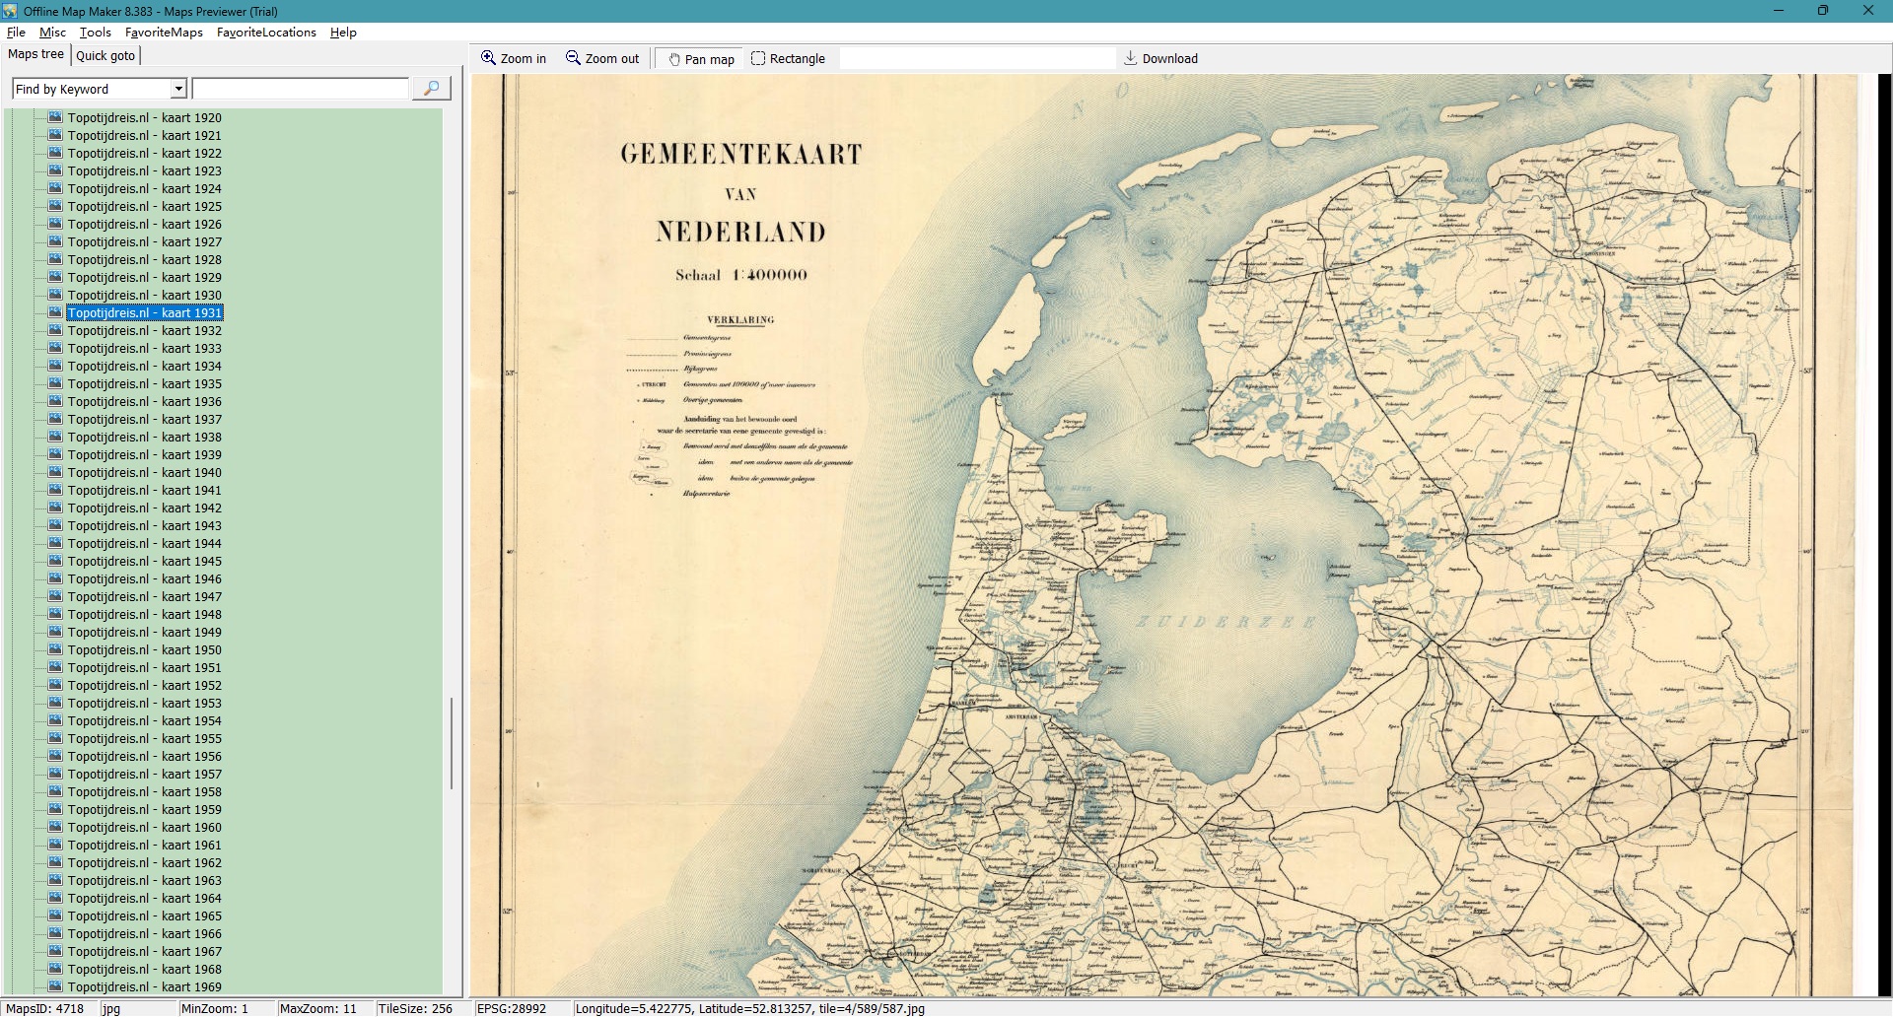
Task: Switch to the Maps tree tab
Action: pyautogui.click(x=35, y=54)
